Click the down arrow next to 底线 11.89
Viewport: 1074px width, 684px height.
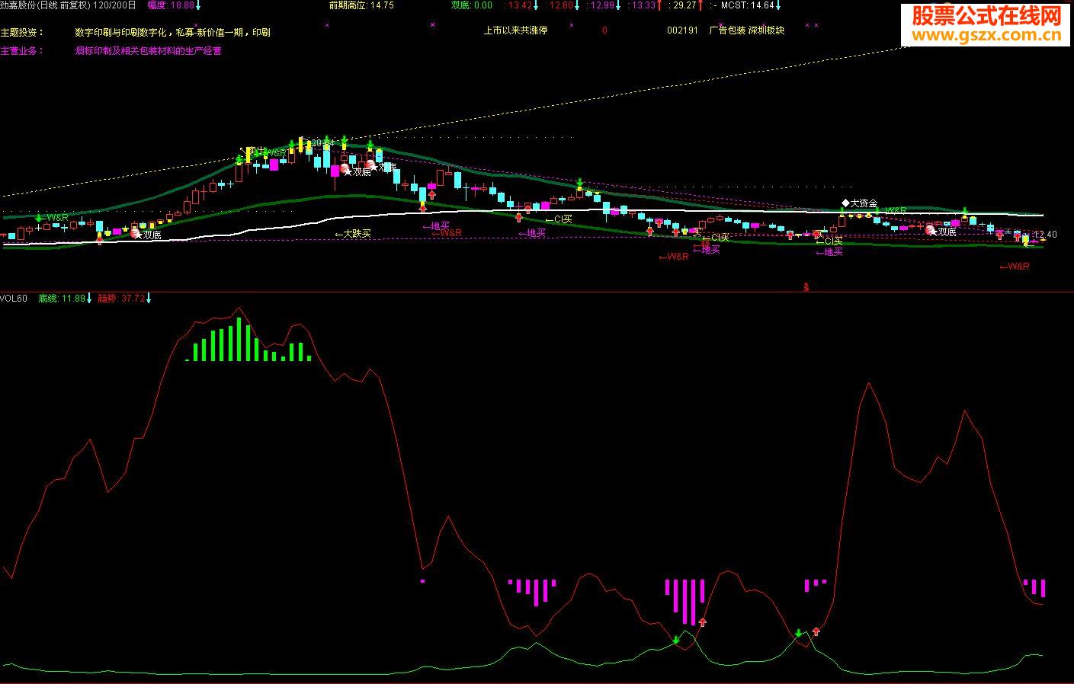89,299
